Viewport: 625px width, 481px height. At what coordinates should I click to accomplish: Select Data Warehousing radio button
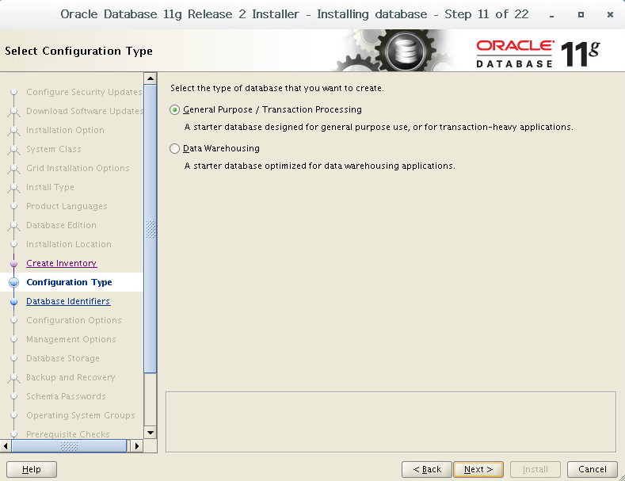[x=174, y=148]
